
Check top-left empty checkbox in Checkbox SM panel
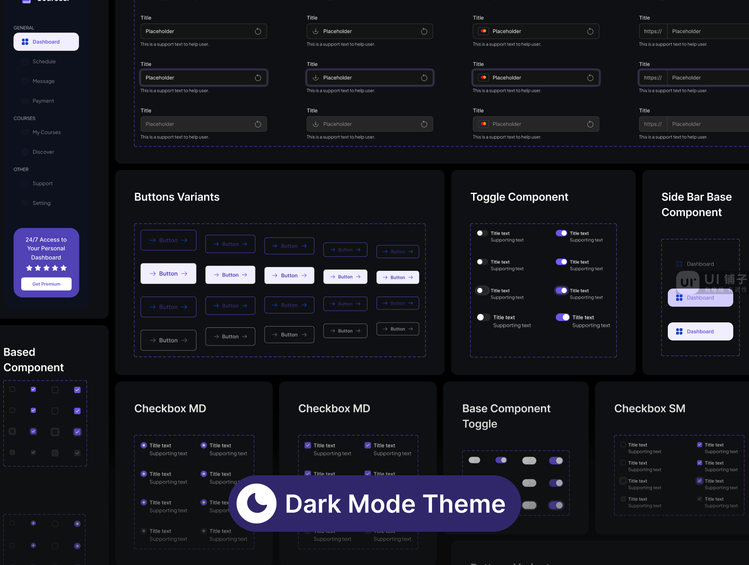pyautogui.click(x=623, y=445)
